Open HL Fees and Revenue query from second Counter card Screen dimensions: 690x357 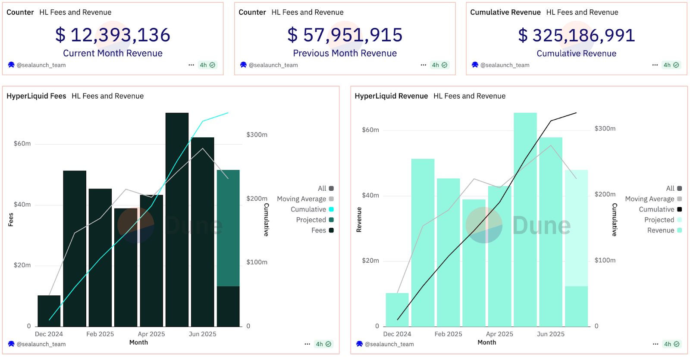tap(307, 12)
